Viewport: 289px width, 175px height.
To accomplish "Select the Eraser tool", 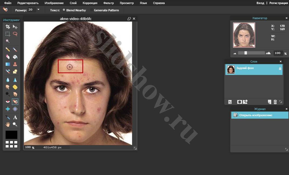I will point(8,57).
